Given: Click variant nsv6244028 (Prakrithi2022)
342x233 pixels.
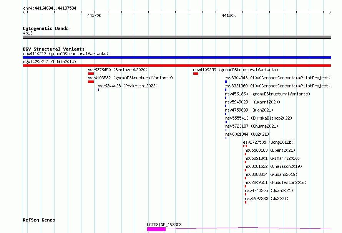Looking at the screenshot, I should [128, 86].
